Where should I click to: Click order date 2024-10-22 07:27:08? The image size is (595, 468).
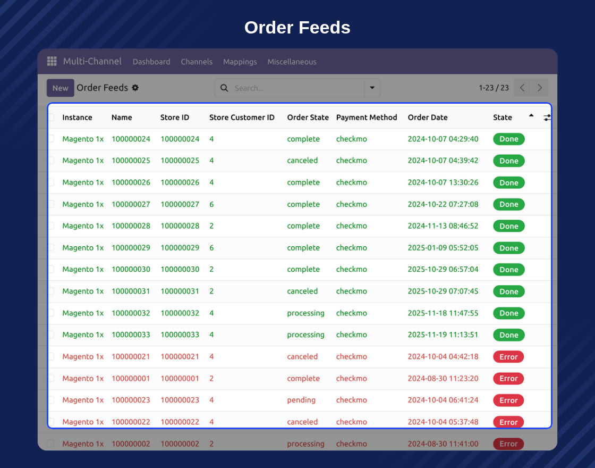point(443,204)
